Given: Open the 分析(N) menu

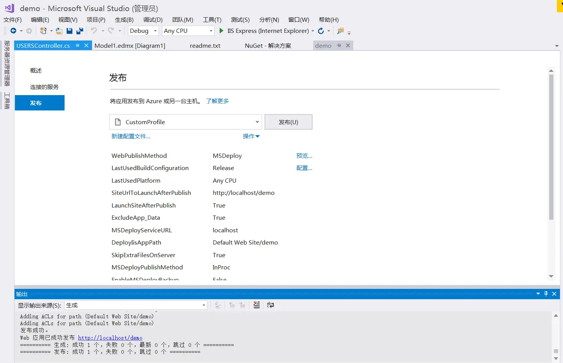Looking at the screenshot, I should [269, 20].
